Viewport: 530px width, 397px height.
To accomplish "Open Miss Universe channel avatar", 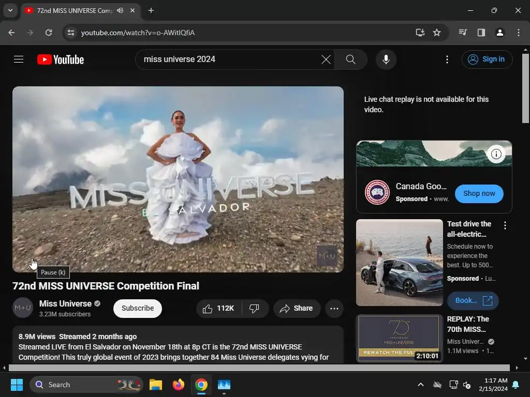I will 23,308.
